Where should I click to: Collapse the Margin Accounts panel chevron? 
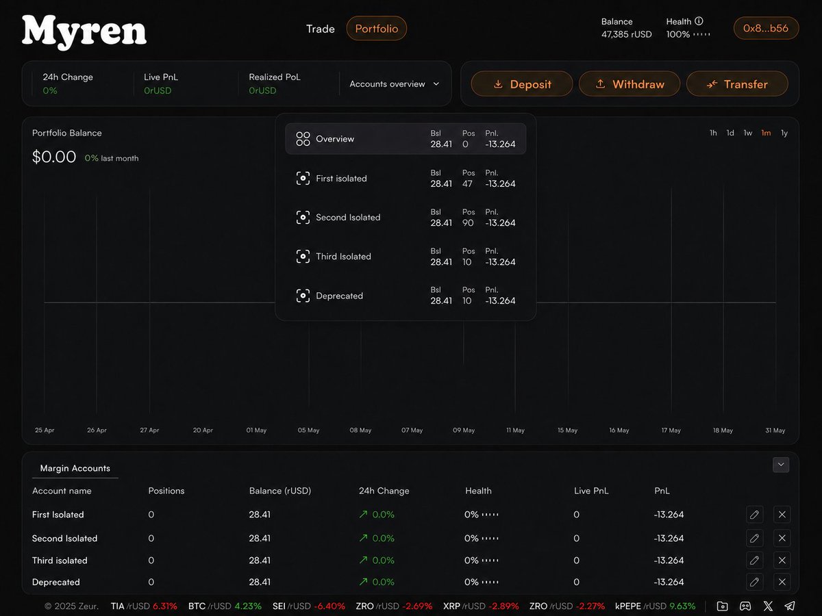pos(781,465)
